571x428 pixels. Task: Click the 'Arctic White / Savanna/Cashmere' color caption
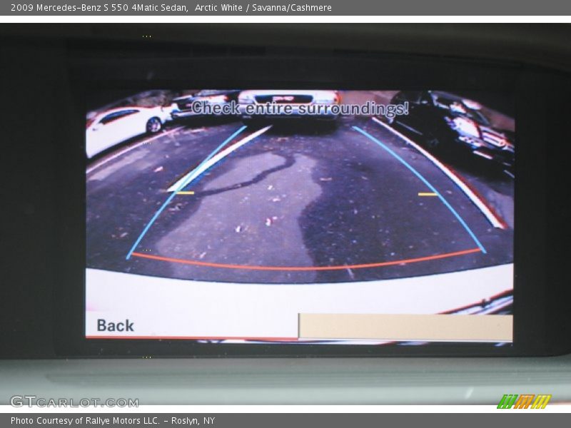click(263, 8)
